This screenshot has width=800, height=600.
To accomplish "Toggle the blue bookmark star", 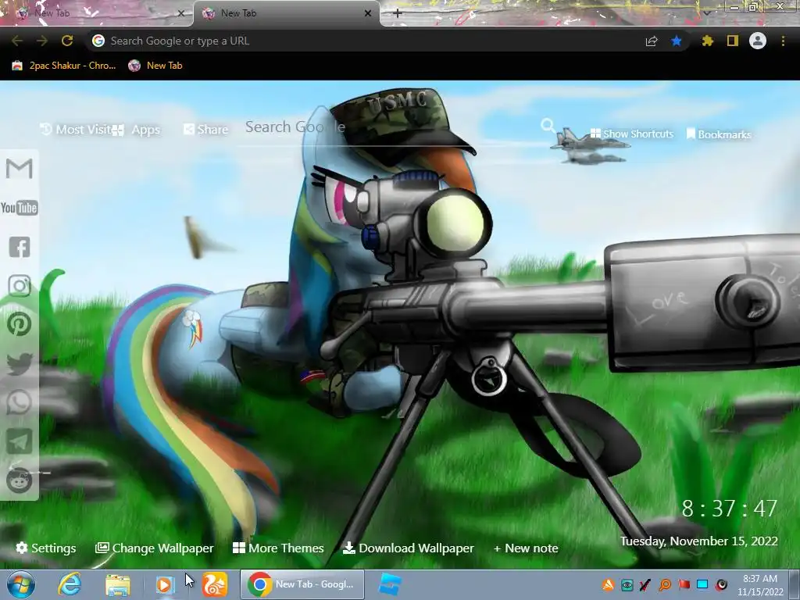I will 677,41.
